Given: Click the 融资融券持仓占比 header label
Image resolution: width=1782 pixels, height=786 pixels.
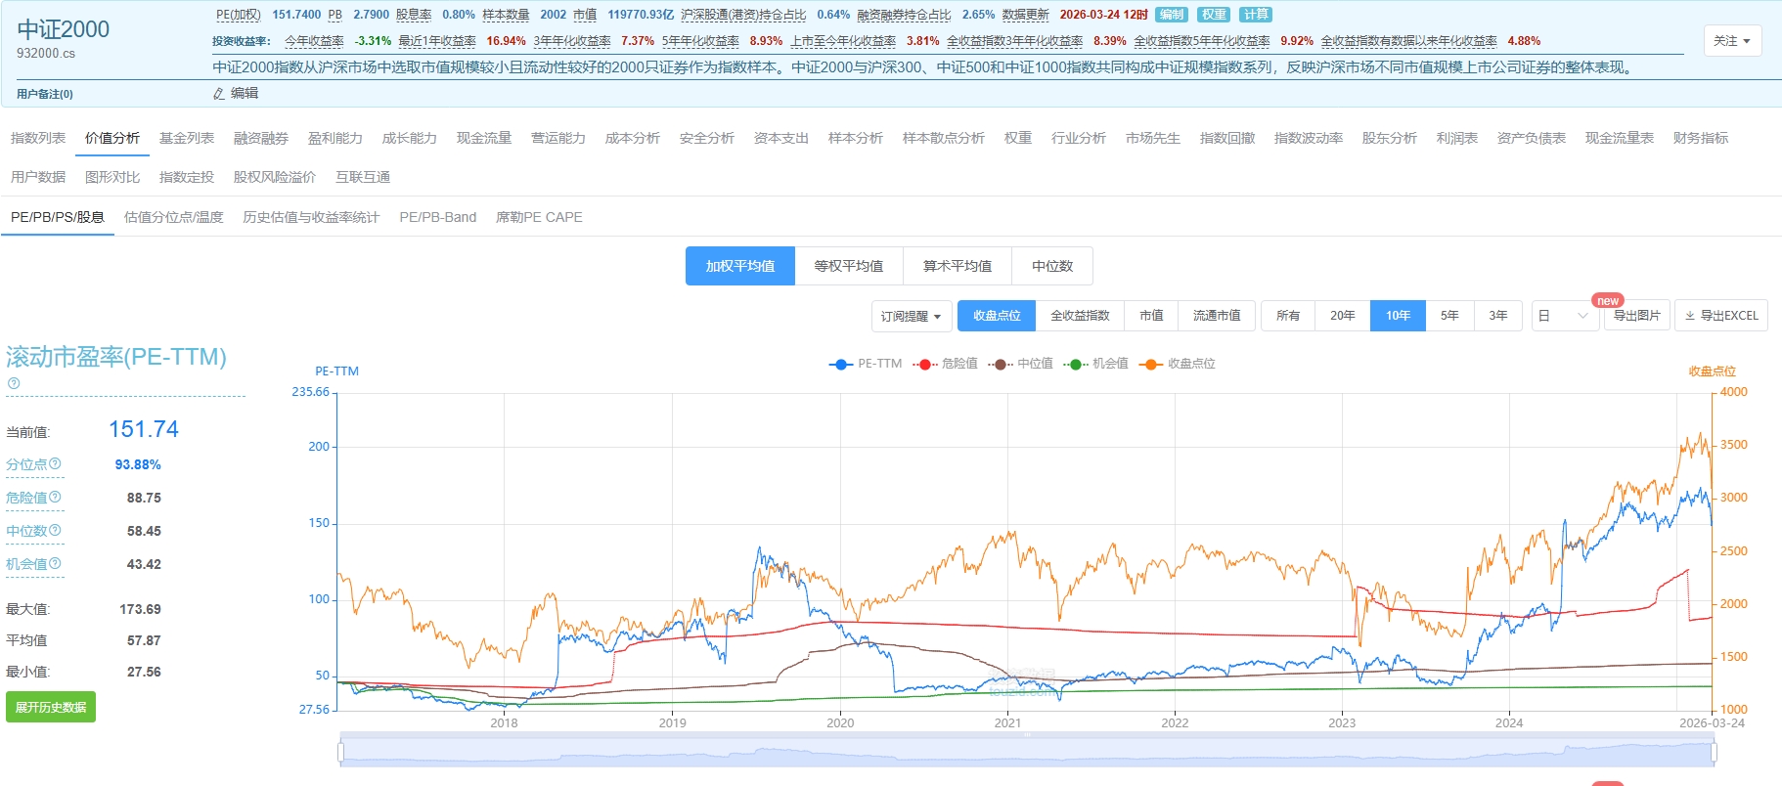Looking at the screenshot, I should click(x=904, y=15).
